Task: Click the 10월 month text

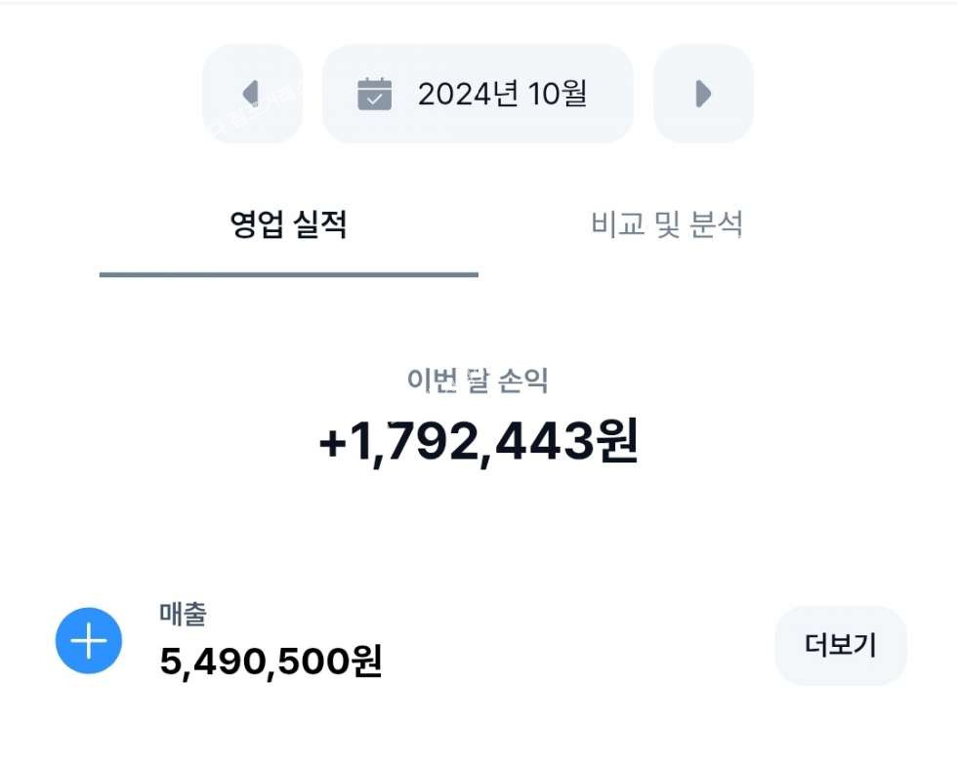Action: [x=558, y=94]
